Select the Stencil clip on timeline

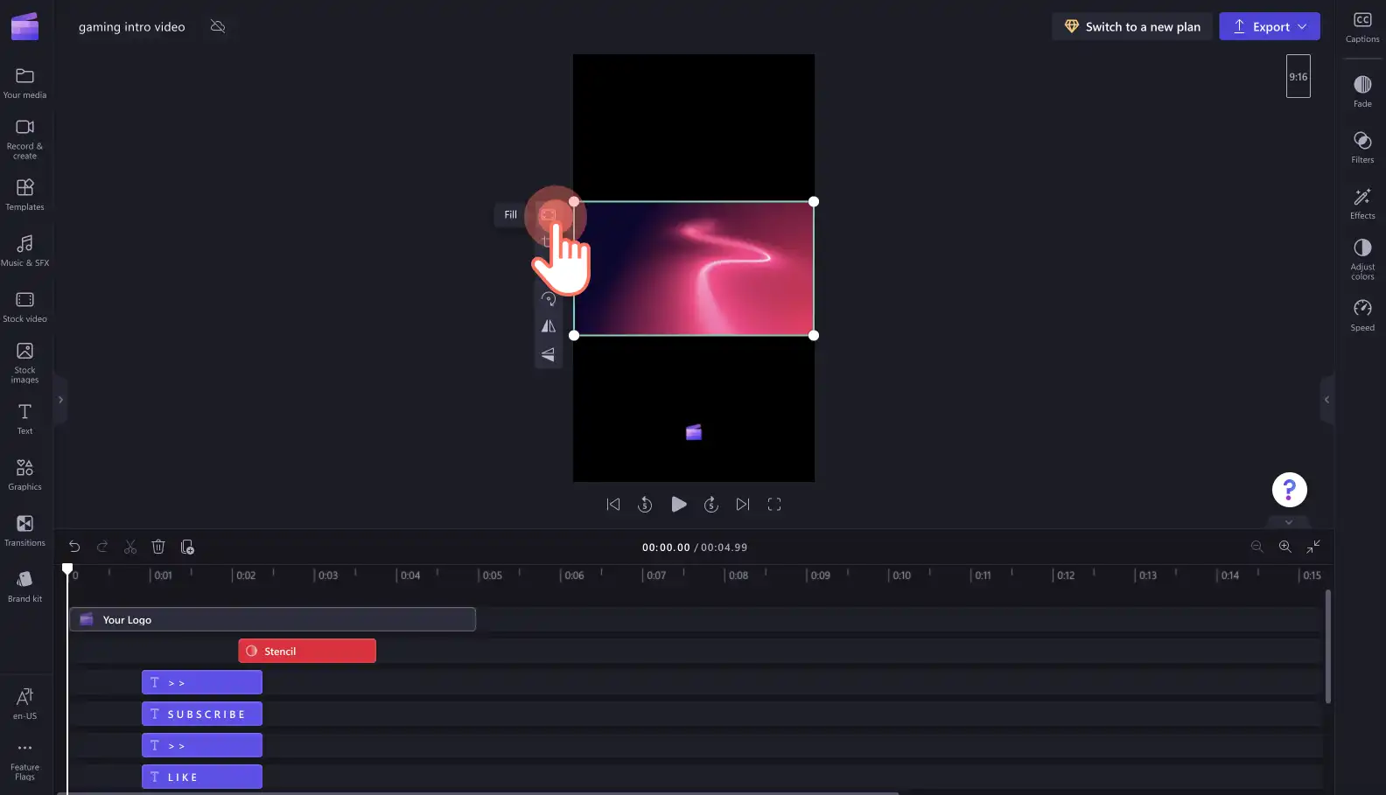point(307,651)
